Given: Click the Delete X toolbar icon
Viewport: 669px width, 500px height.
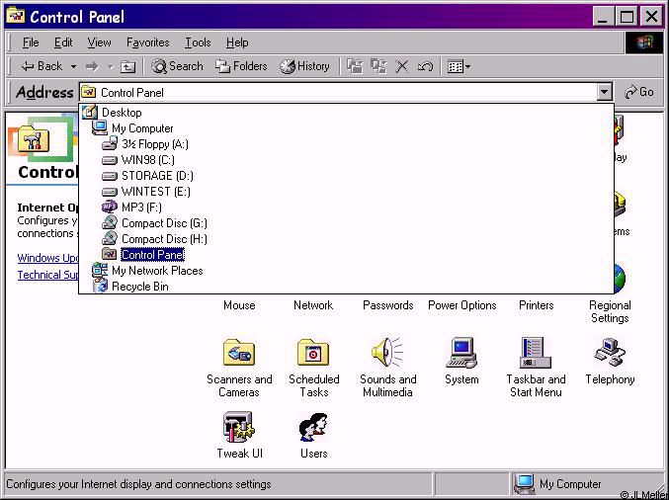Looking at the screenshot, I should (401, 66).
